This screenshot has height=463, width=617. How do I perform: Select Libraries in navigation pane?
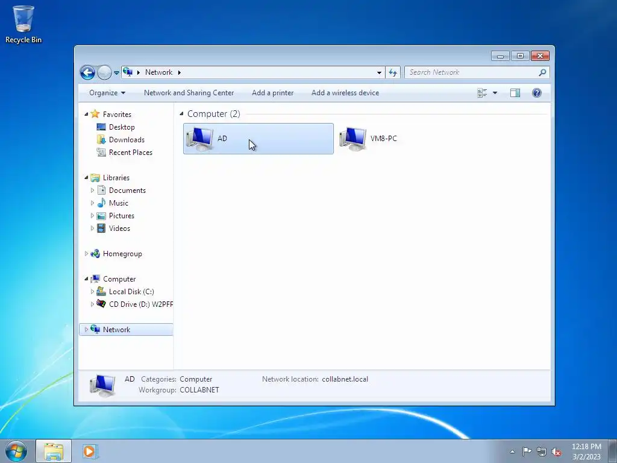coord(116,178)
